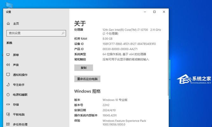Click the processor text 12th Gen Intel Core
Image resolution: width=212 pixels, height=127 pixels.
pos(132,32)
